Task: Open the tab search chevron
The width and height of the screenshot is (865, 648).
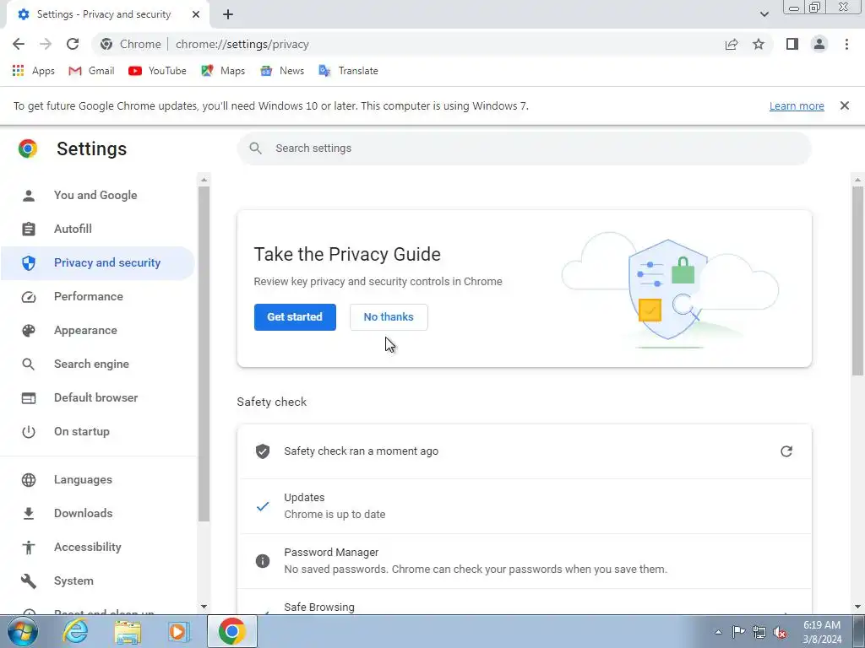Action: click(x=764, y=14)
